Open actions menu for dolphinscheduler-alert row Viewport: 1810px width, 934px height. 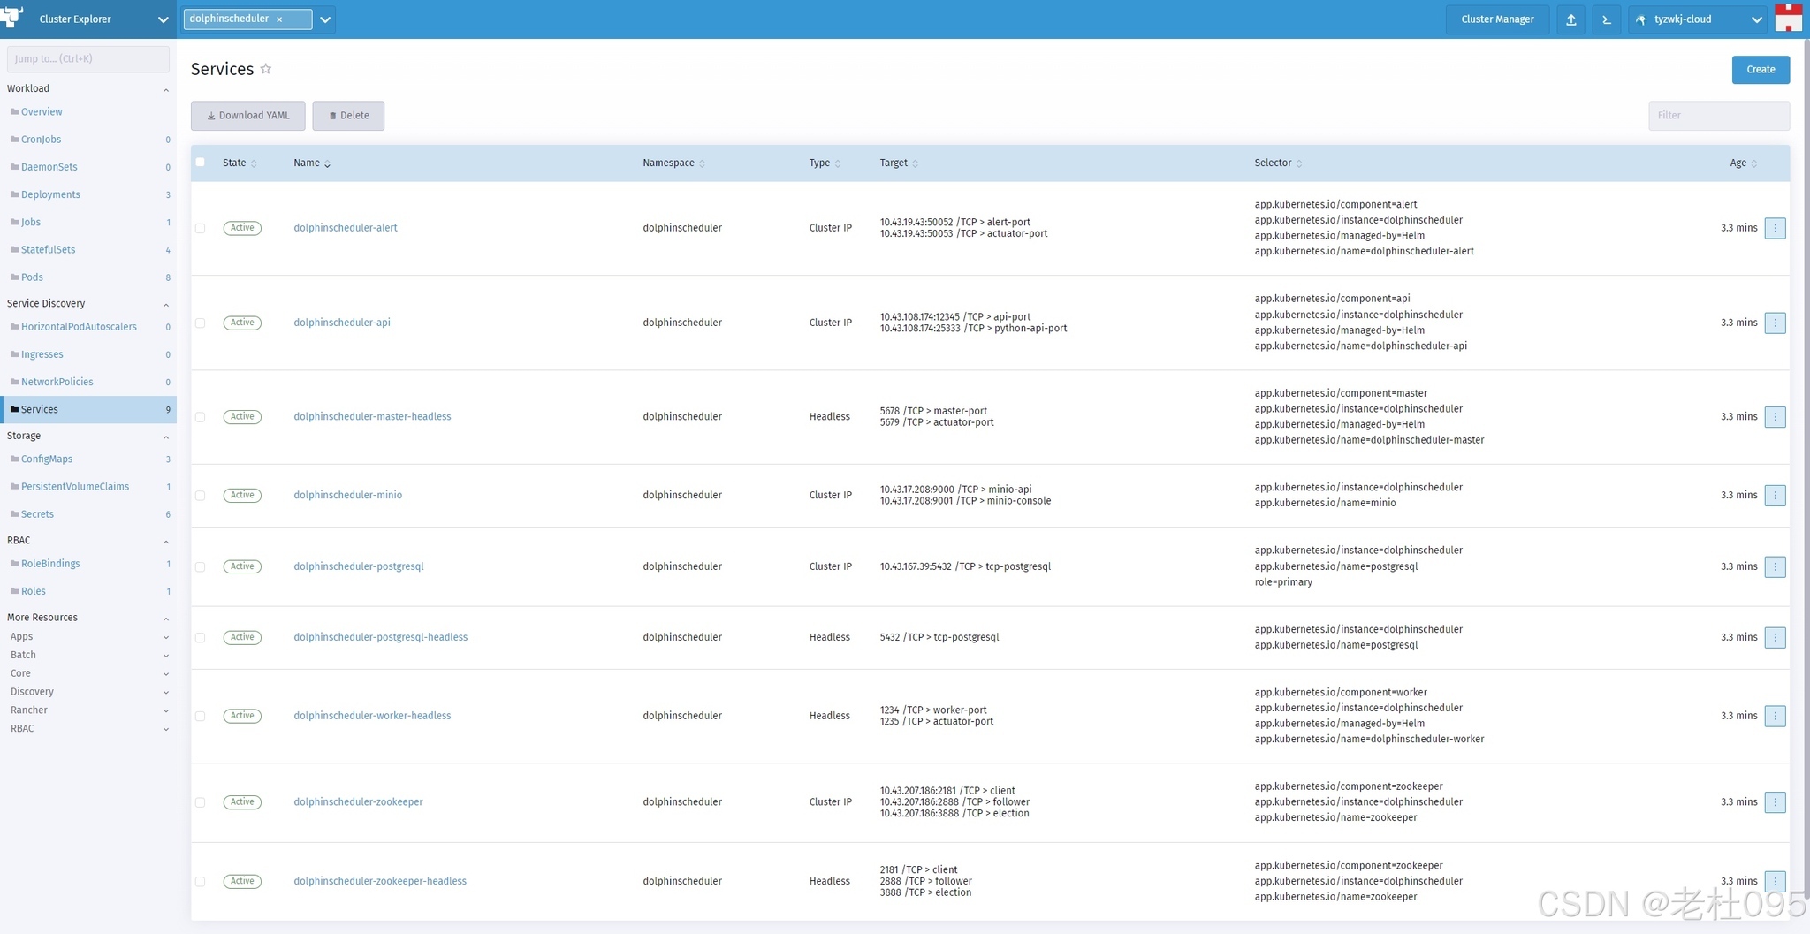click(1775, 228)
